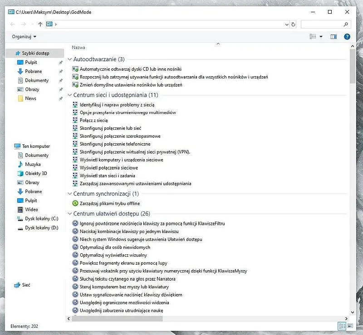Click the Sieć network item

pyautogui.click(x=26, y=285)
